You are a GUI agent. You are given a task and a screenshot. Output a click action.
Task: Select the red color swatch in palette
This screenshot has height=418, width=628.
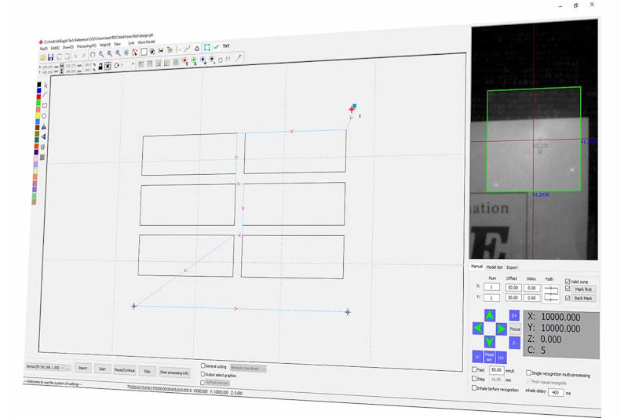tap(38, 97)
